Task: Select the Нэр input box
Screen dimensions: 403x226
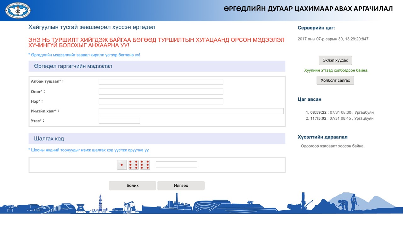Action: (x=161, y=101)
